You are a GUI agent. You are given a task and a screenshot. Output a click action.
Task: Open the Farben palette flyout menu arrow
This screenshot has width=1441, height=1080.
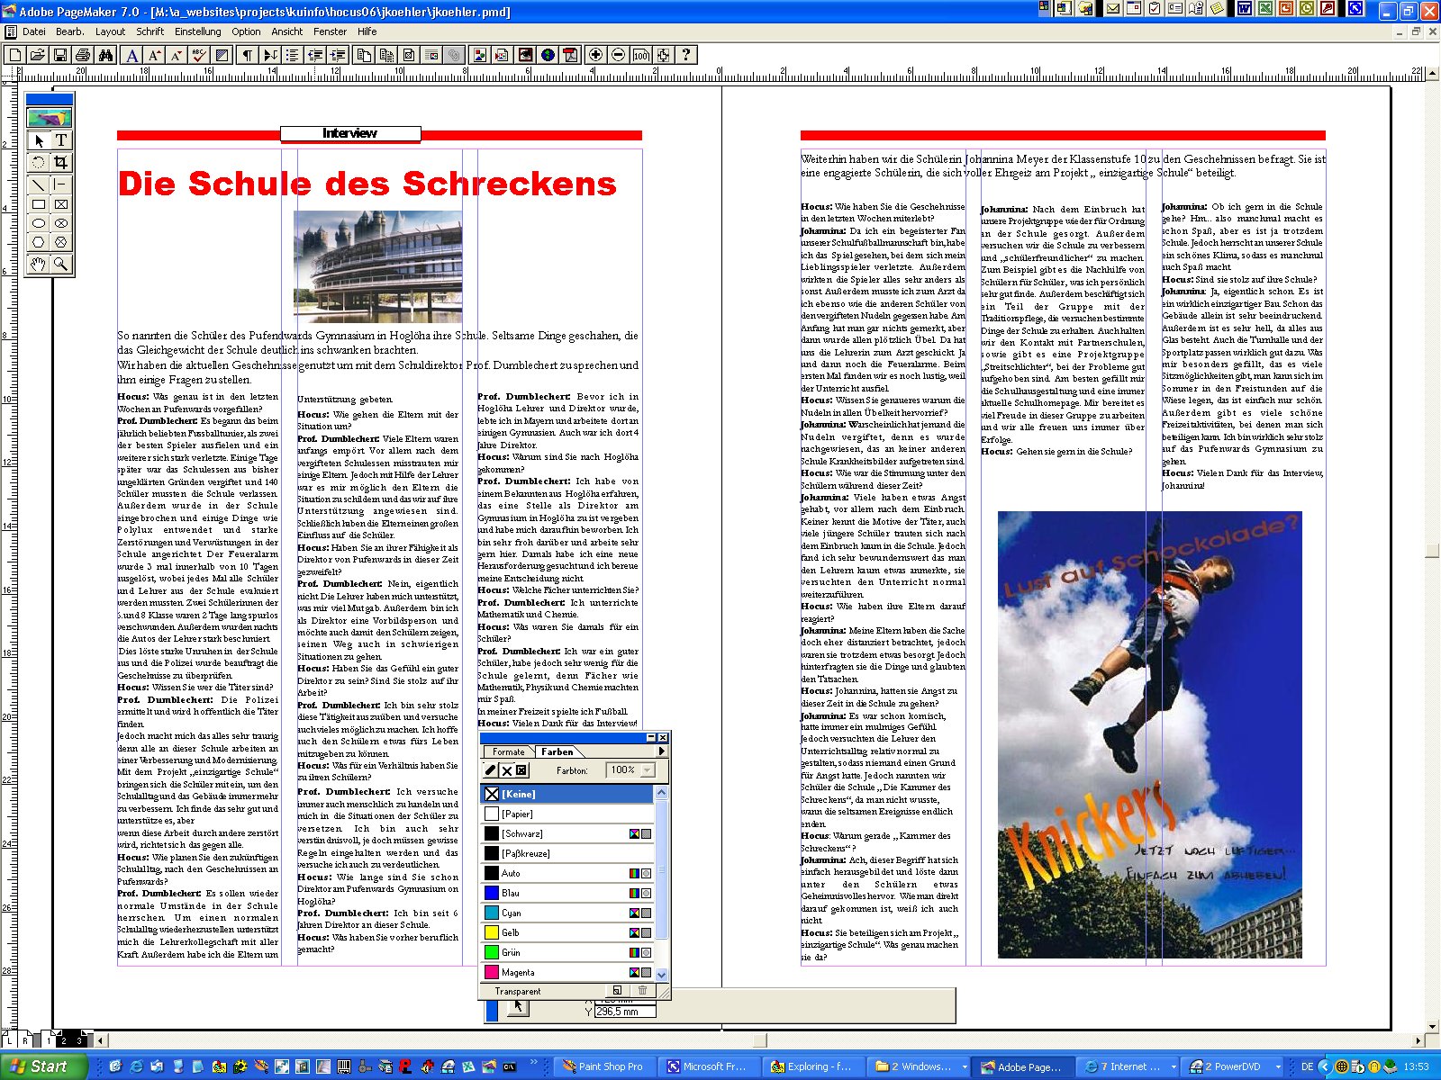coord(662,751)
